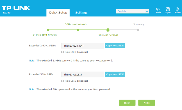Enable Hide SSID broadcast for 5GHz
Screen dimensions: 182x110
click(62, 81)
